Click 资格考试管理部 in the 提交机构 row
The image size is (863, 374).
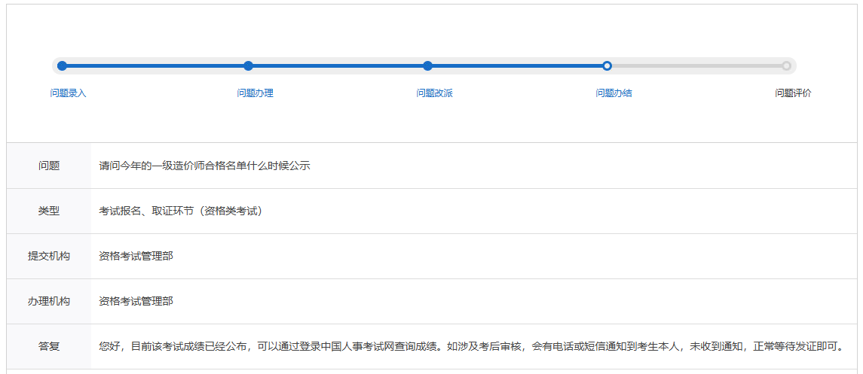(x=136, y=256)
